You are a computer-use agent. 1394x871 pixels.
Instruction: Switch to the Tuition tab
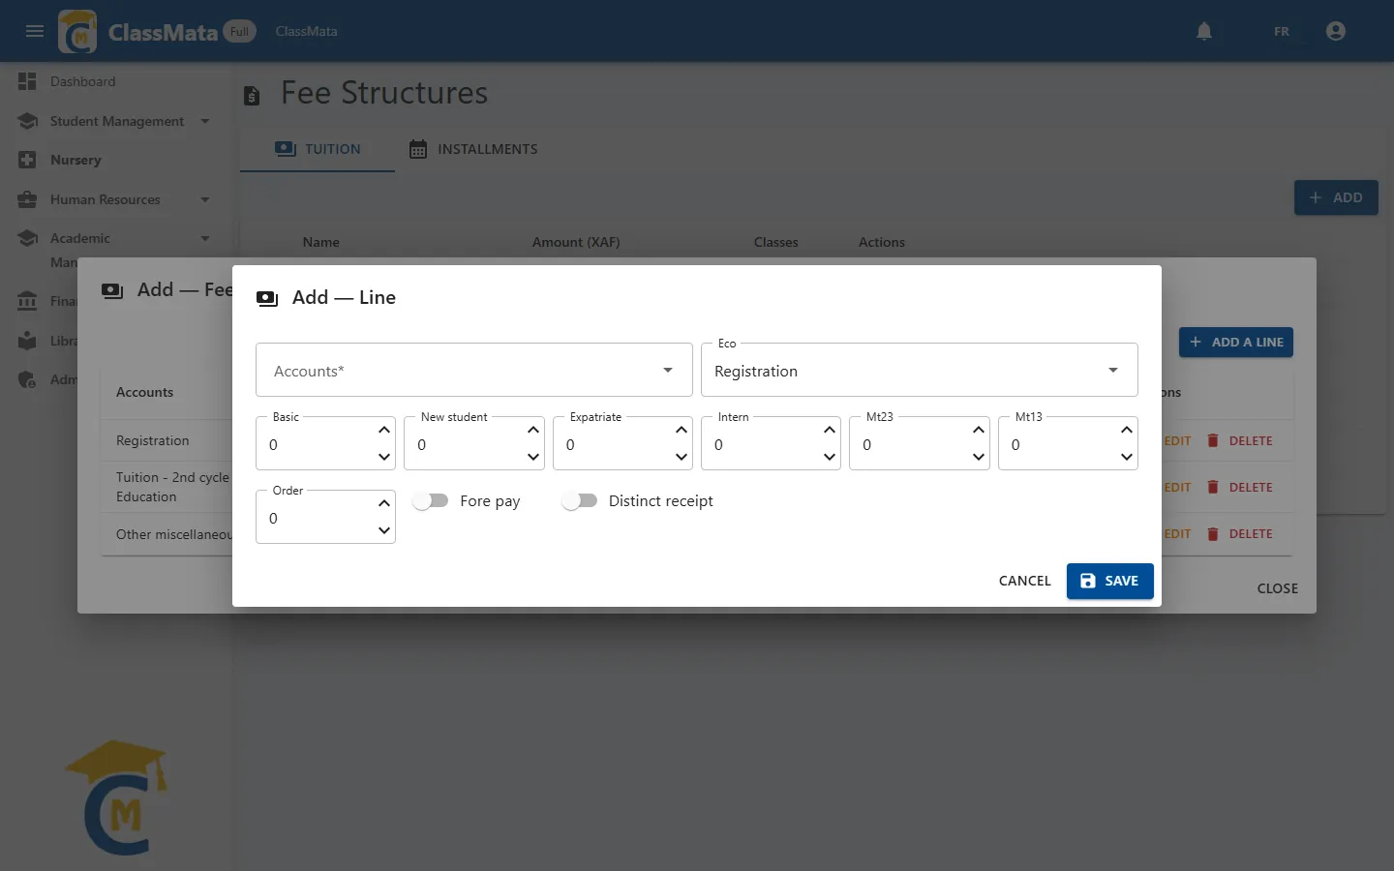(318, 149)
